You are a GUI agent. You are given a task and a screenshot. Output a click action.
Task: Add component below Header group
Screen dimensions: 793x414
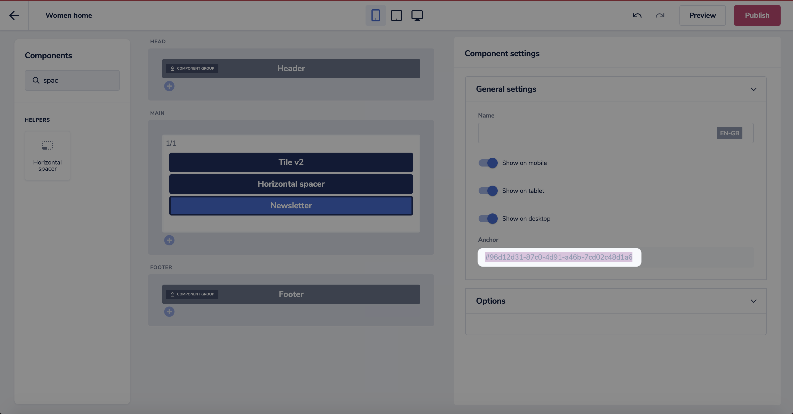click(x=169, y=86)
